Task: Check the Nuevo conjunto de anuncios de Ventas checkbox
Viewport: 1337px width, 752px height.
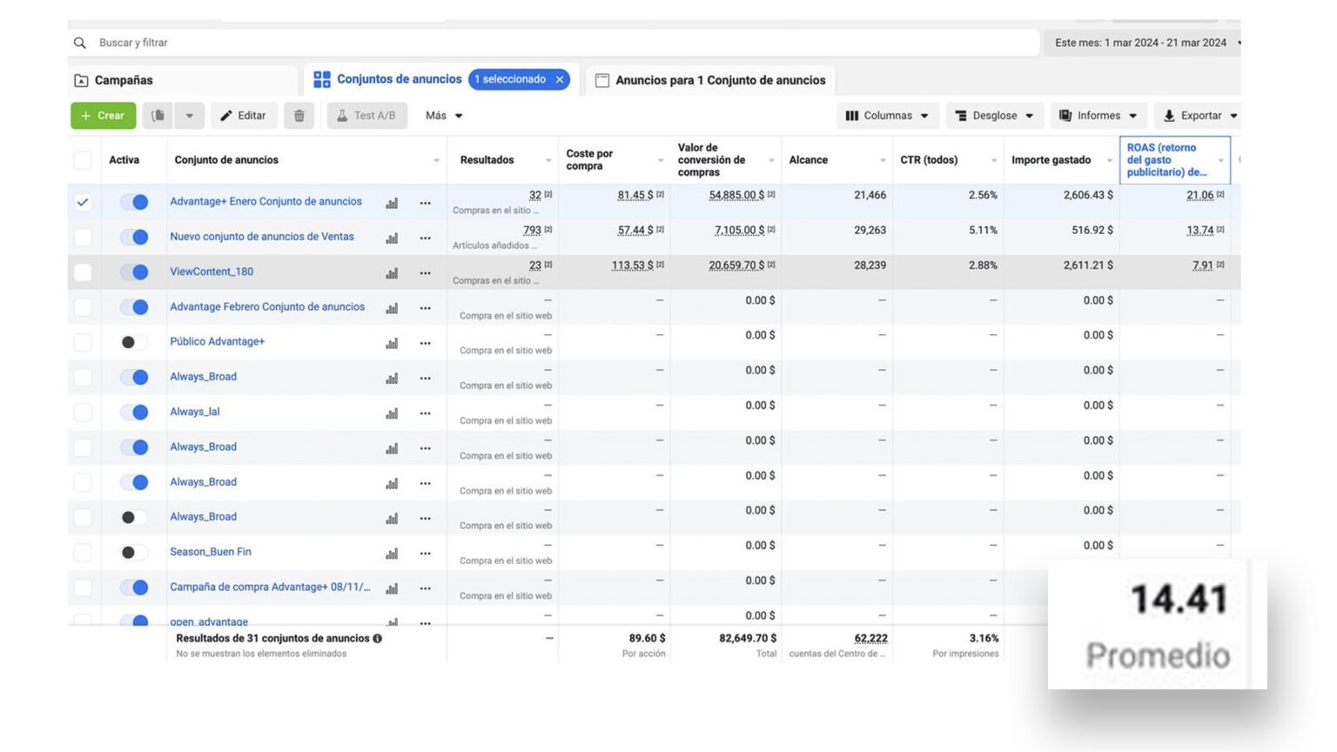Action: pyautogui.click(x=83, y=237)
